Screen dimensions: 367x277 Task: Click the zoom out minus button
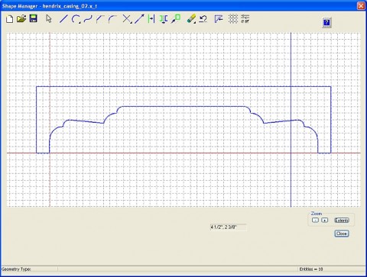click(x=315, y=221)
